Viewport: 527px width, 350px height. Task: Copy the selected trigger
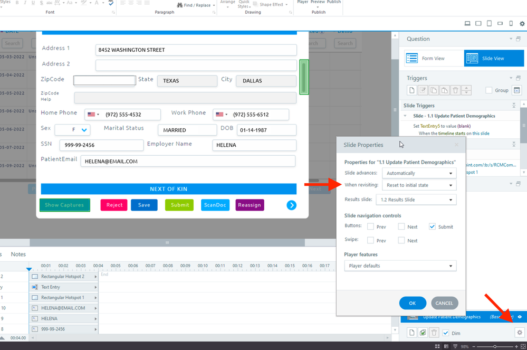[x=434, y=90]
